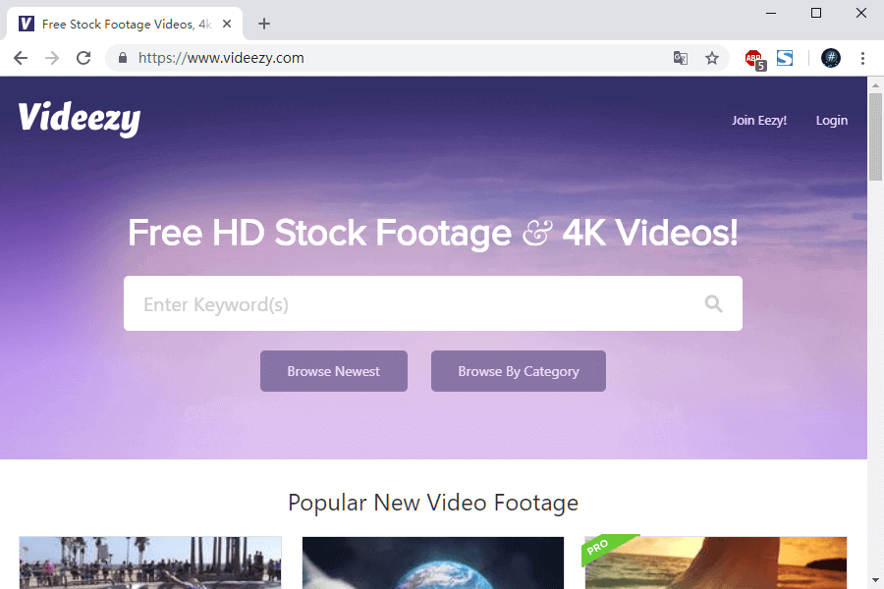This screenshot has width=884, height=589.
Task: Open Chrome three-dot menu
Action: coord(863,58)
